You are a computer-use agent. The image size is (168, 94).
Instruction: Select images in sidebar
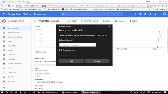(16, 50)
